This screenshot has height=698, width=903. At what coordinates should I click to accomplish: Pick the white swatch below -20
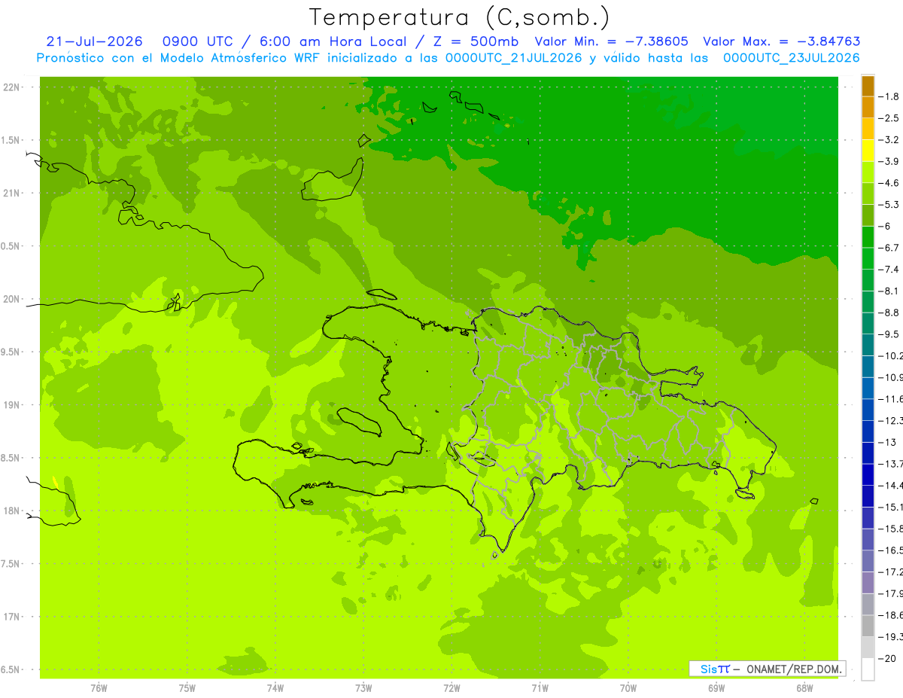click(x=868, y=669)
